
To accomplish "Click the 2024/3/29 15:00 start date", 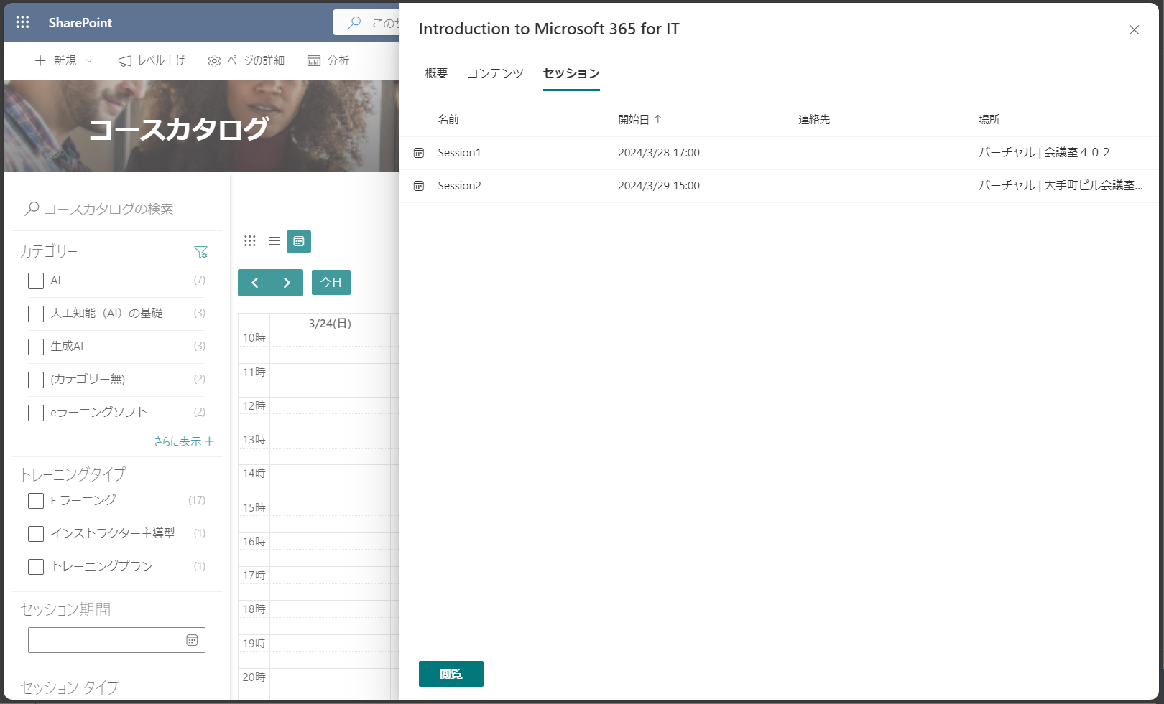I will [659, 186].
